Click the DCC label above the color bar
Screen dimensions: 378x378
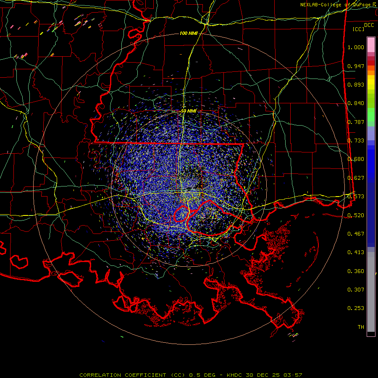click(x=369, y=25)
